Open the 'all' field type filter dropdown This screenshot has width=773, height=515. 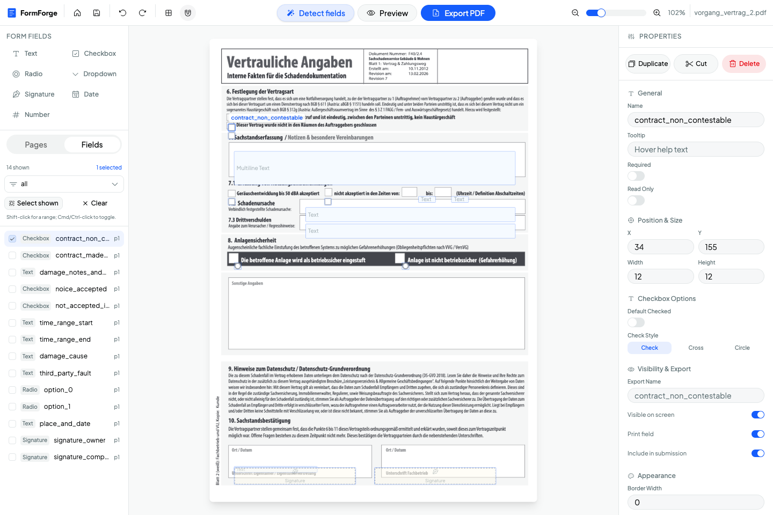[64, 184]
